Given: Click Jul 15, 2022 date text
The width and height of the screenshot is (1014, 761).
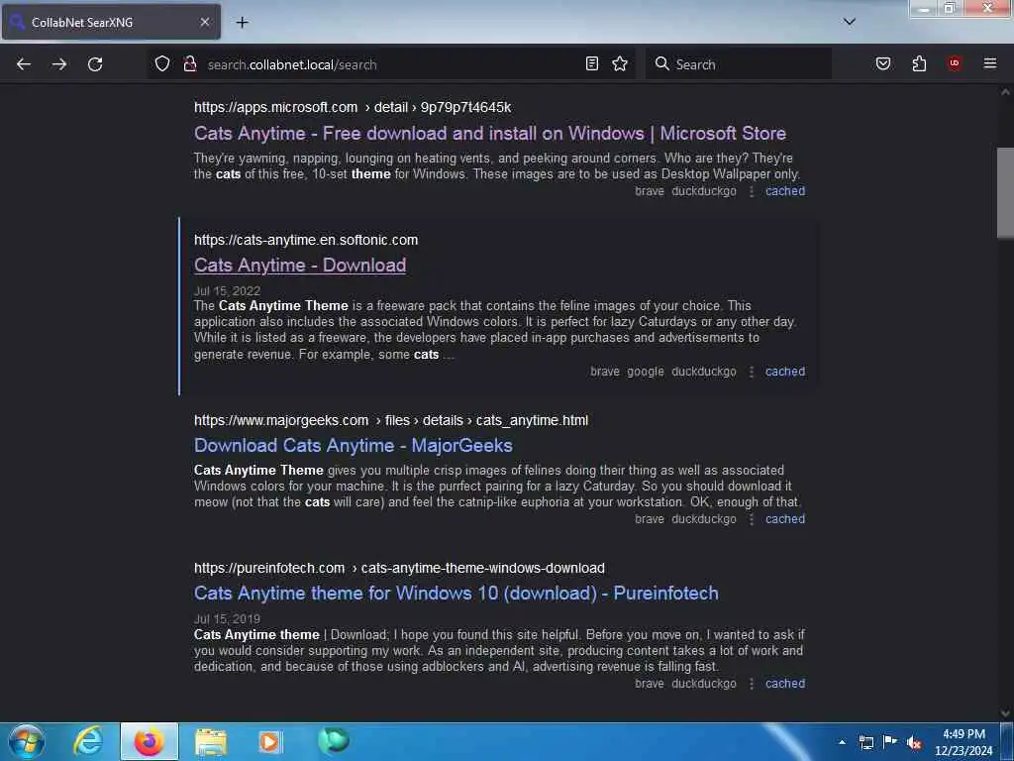Looking at the screenshot, I should 227,291.
